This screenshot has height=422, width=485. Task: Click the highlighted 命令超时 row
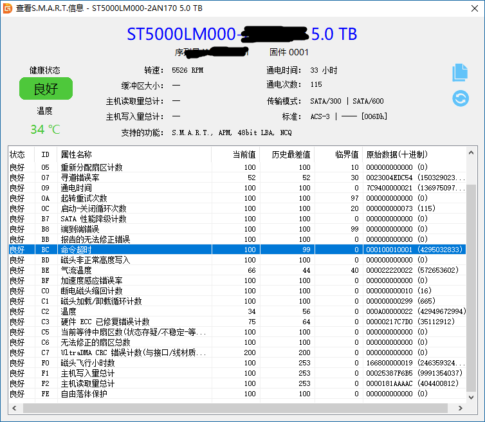(x=237, y=250)
